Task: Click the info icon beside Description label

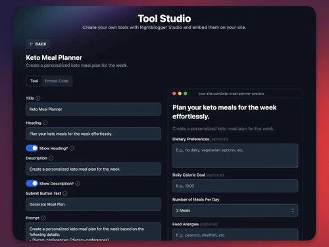Action: [x=51, y=158]
